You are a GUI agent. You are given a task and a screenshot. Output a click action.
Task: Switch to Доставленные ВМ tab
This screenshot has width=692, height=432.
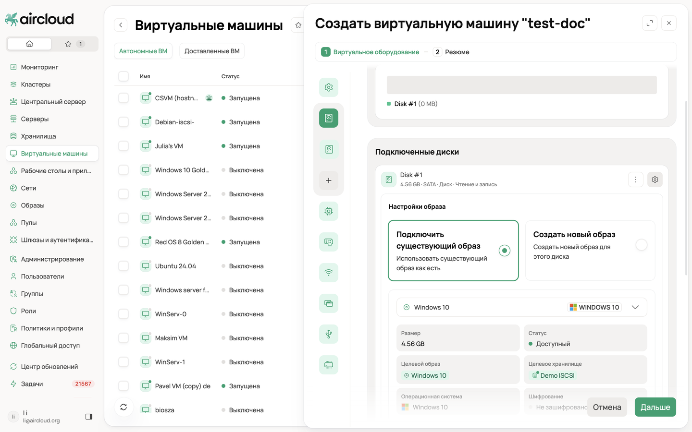click(x=212, y=51)
